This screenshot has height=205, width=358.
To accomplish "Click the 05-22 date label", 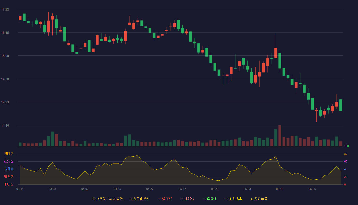I will [x=215, y=189].
